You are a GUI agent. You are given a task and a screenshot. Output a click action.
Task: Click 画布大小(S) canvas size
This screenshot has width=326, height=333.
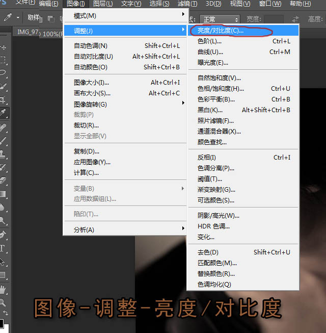click(125, 93)
